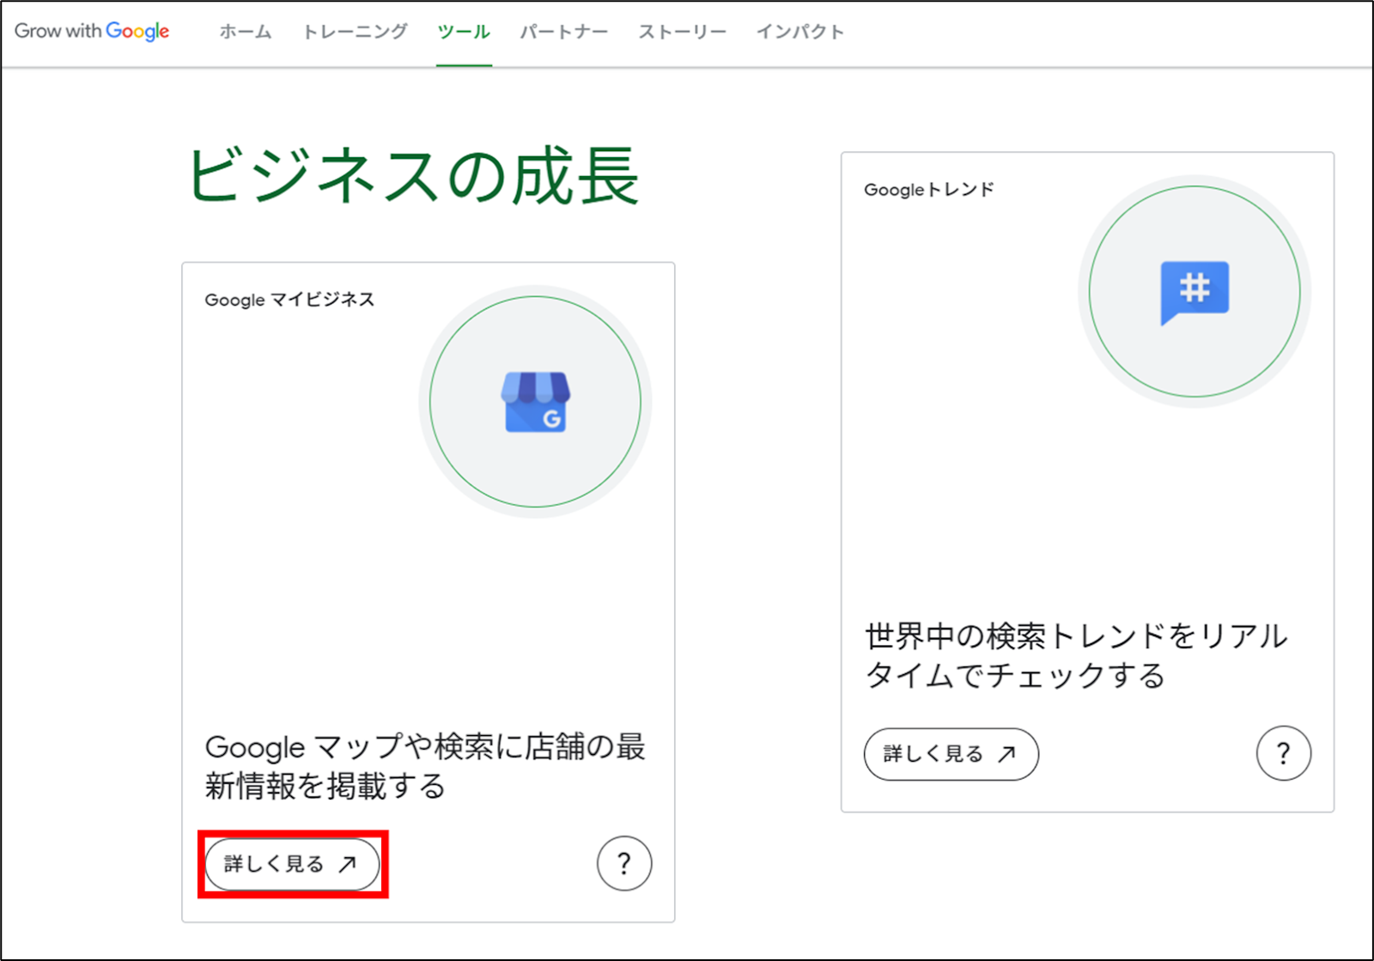The height and width of the screenshot is (961, 1374).
Task: Click the 'Google マップや検索に店舗の最新情報を掲載する' text
Action: (425, 766)
